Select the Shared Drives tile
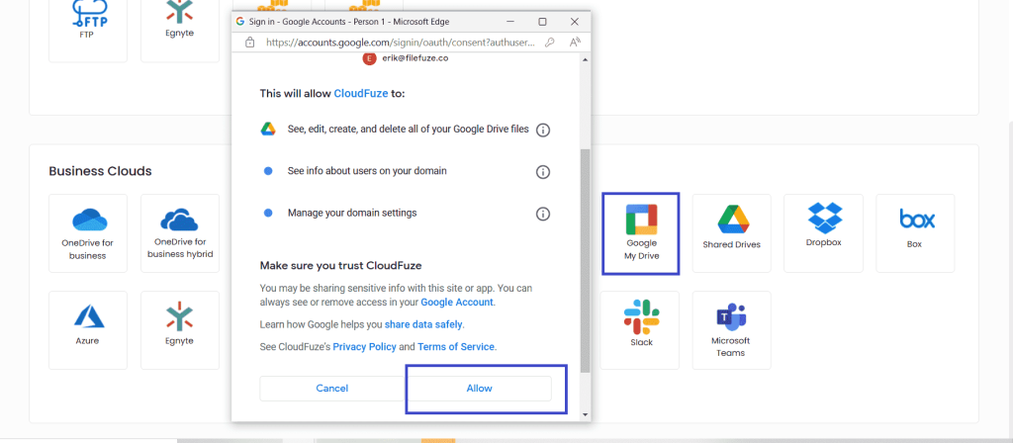 tap(731, 233)
